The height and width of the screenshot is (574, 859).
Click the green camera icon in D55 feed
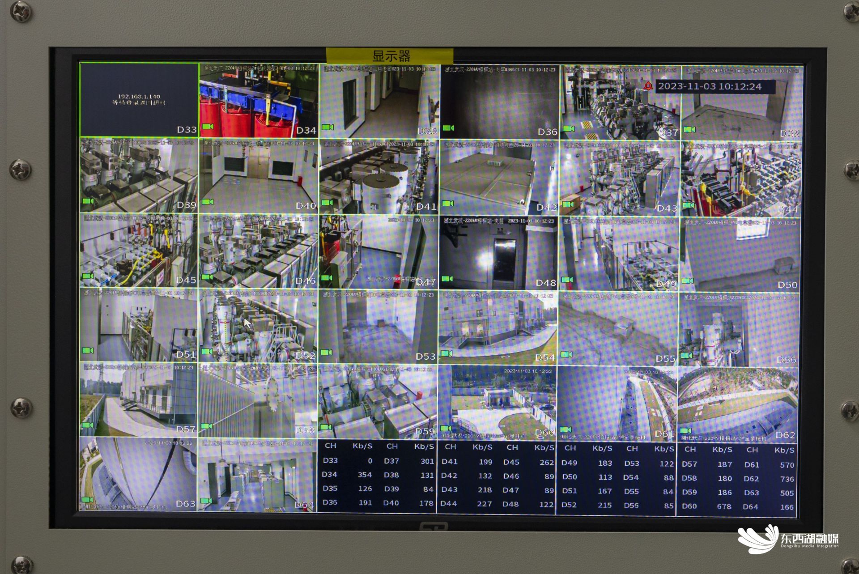coord(567,354)
